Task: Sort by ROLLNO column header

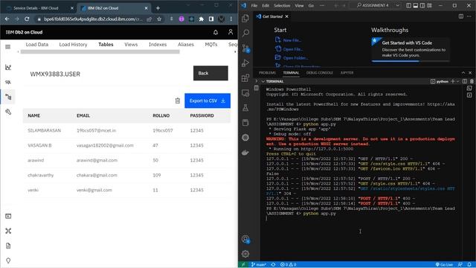Action: (161, 116)
